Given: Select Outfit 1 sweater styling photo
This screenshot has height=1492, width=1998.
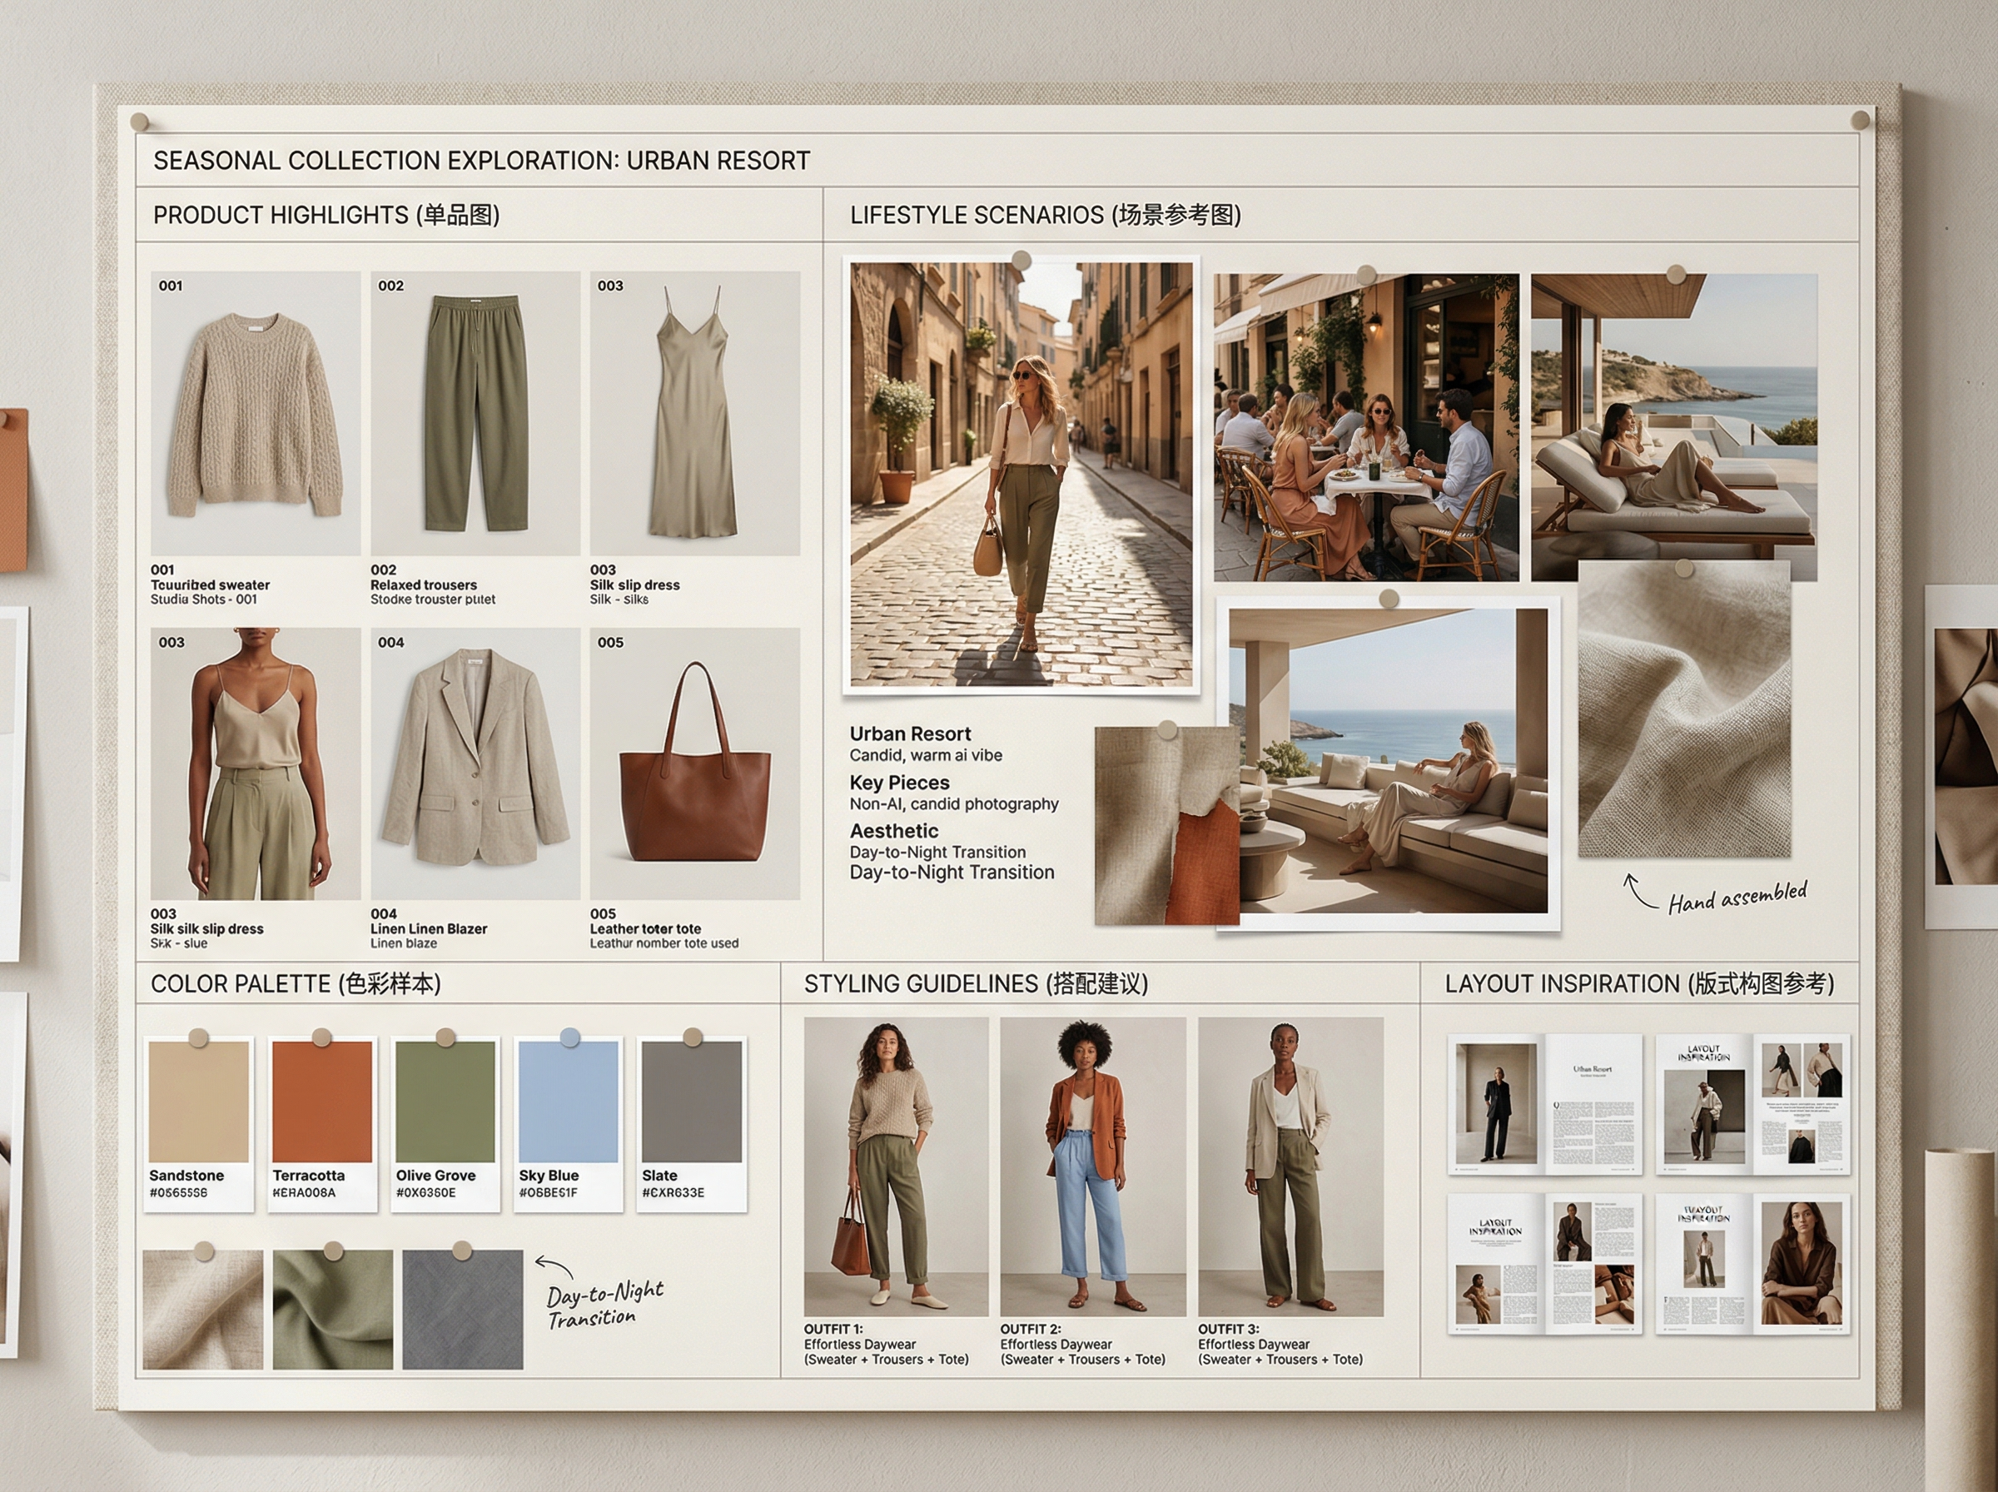Looking at the screenshot, I should pyautogui.click(x=896, y=1166).
